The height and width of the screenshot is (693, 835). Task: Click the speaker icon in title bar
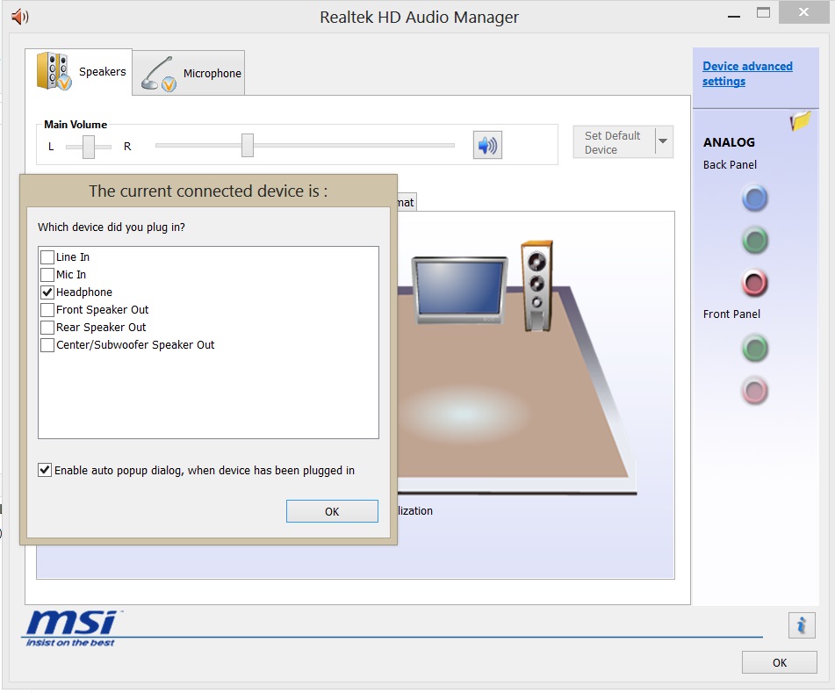(x=19, y=17)
